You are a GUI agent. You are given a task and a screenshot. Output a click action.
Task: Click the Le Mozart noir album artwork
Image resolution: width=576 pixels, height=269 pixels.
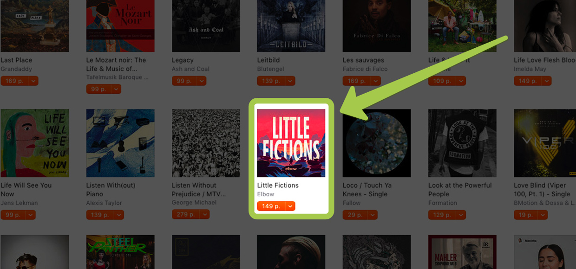tap(120, 26)
